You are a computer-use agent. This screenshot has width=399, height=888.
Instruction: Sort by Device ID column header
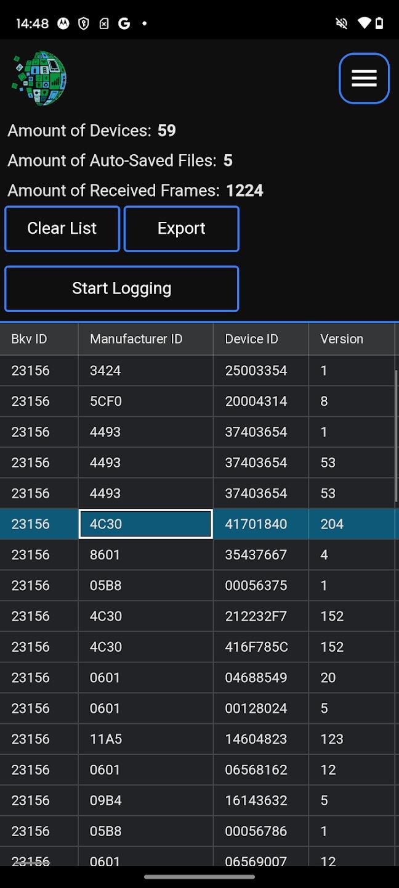pyautogui.click(x=251, y=339)
